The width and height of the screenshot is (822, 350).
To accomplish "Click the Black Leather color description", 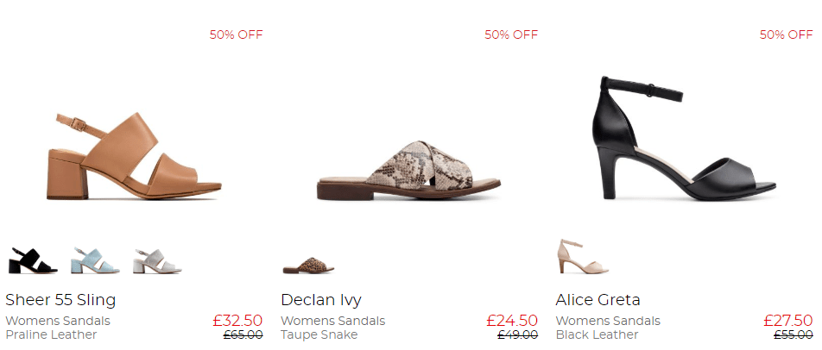I will (x=597, y=335).
